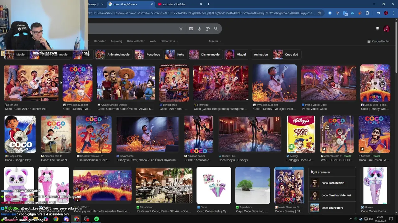This screenshot has height=223, width=398.
Task: Open the Extensions puzzle piece menu
Action: (x=368, y=13)
